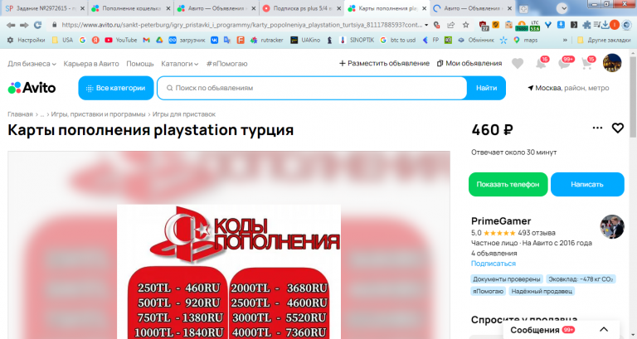Open Игры для приставок breadcrumb
The height and width of the screenshot is (339, 637).
point(184,114)
